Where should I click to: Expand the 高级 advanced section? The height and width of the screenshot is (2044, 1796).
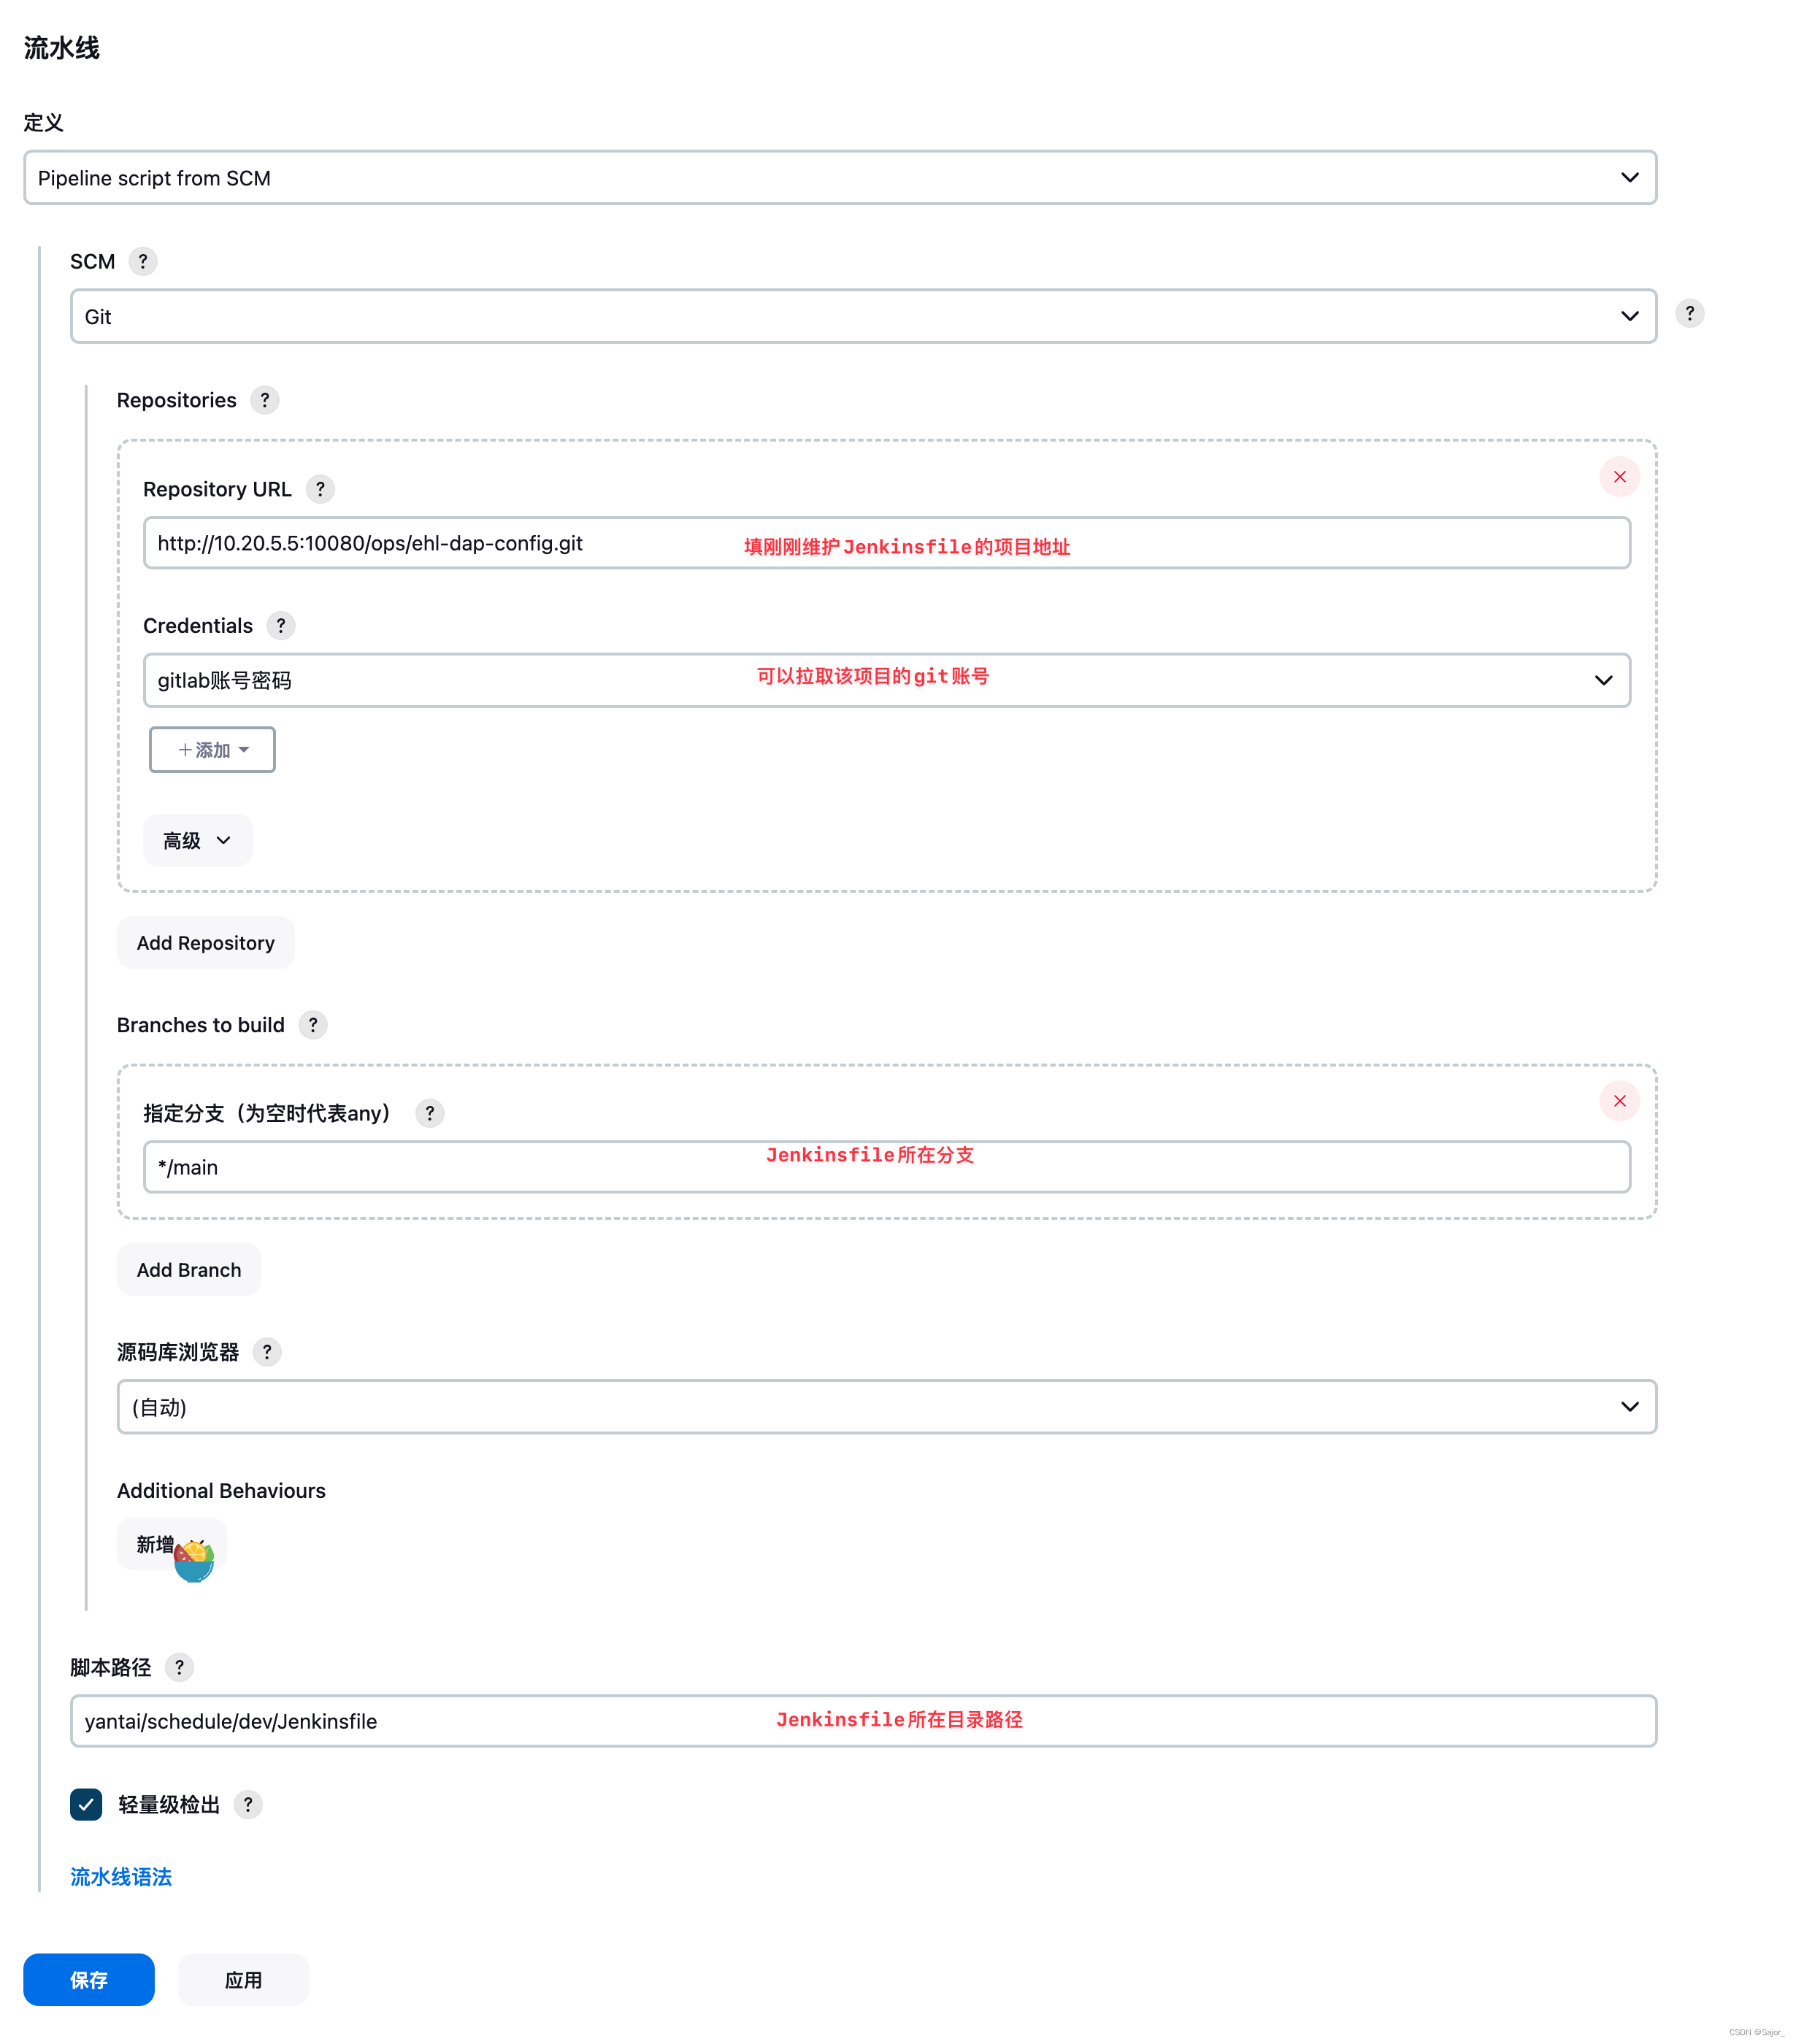[197, 841]
